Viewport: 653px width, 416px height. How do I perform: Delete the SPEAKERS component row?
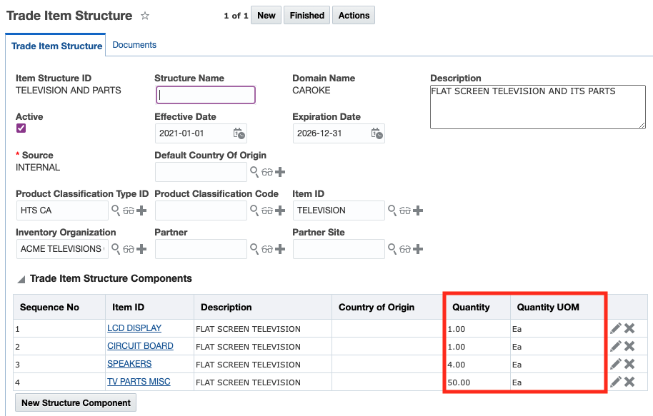click(x=629, y=364)
